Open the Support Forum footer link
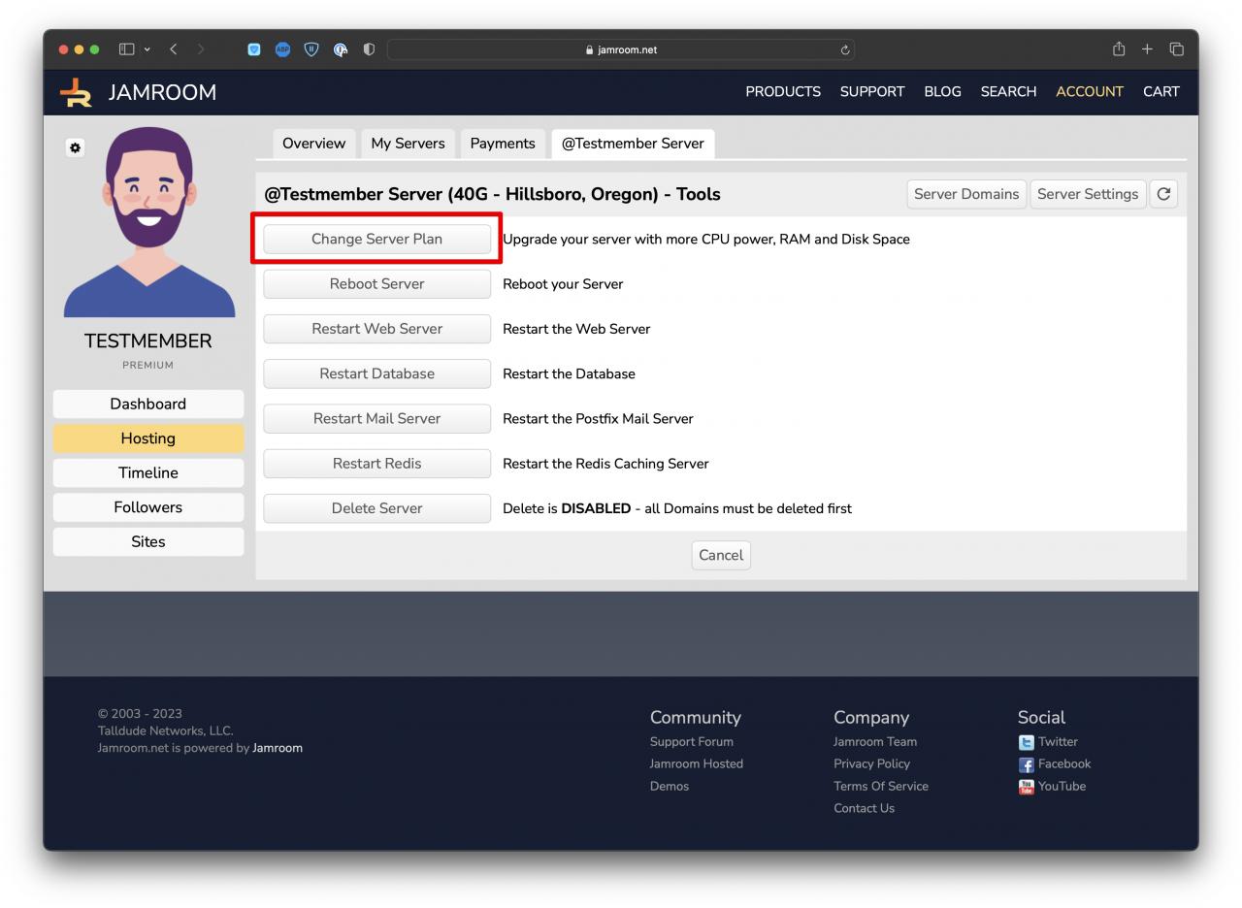1242x908 pixels. click(691, 742)
